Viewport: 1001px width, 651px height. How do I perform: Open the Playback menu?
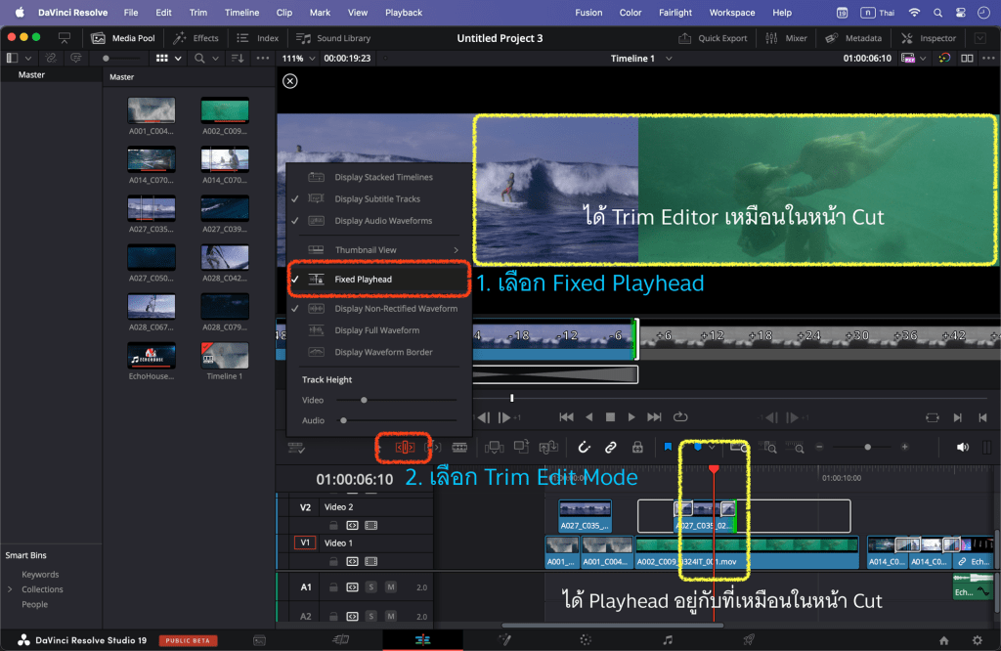404,13
